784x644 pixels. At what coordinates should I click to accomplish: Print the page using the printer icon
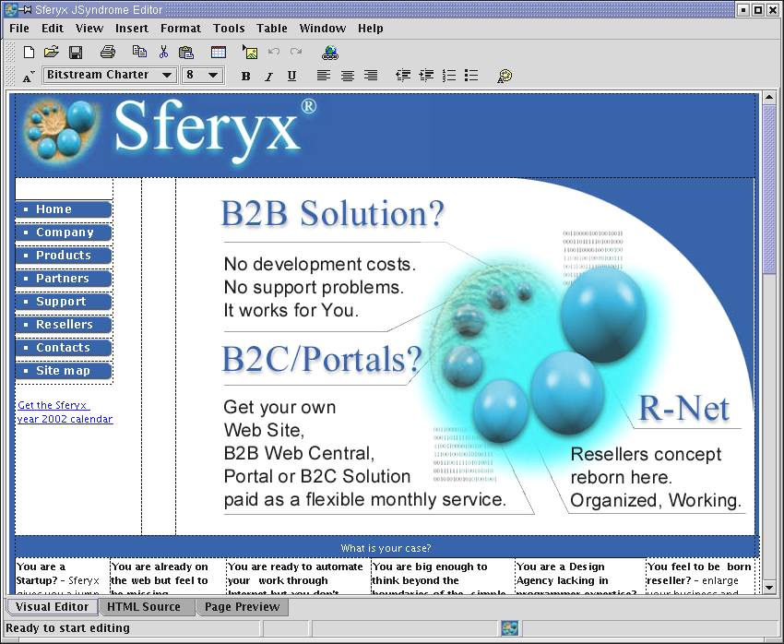pyautogui.click(x=108, y=53)
